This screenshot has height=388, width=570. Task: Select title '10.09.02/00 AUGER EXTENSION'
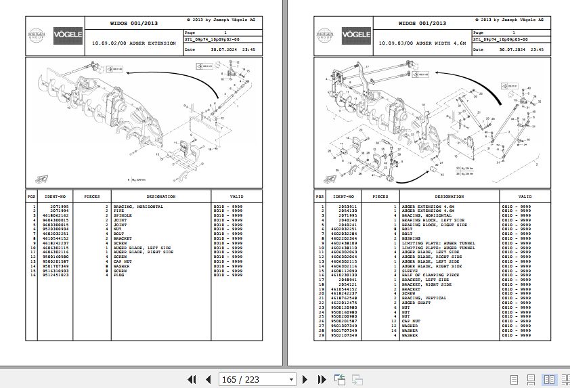(134, 43)
